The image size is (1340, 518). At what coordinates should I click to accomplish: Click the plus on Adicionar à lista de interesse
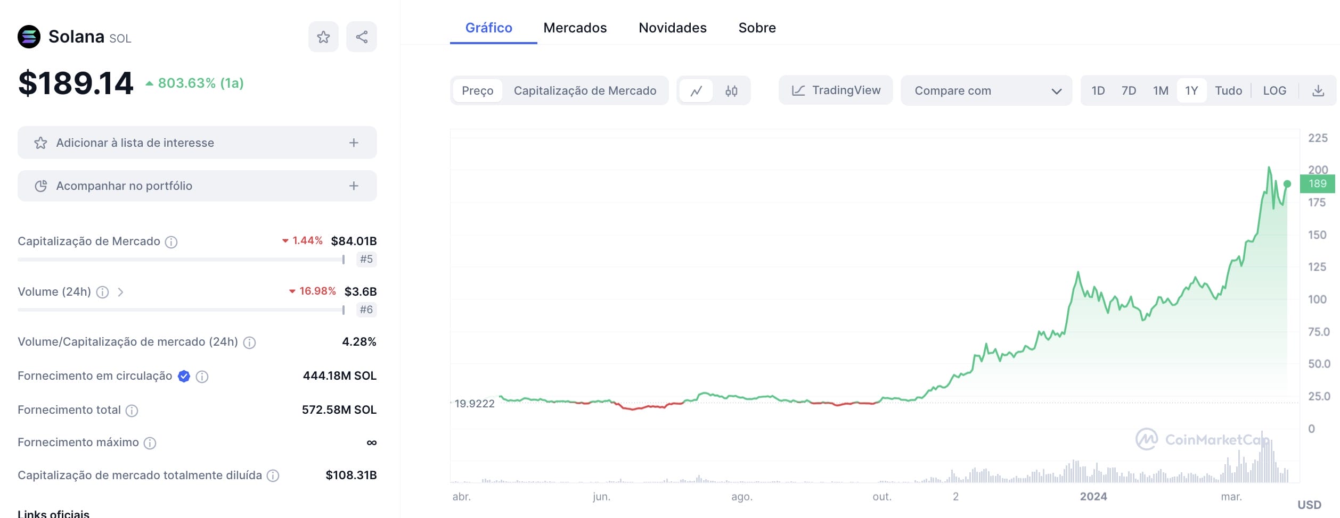(x=354, y=143)
